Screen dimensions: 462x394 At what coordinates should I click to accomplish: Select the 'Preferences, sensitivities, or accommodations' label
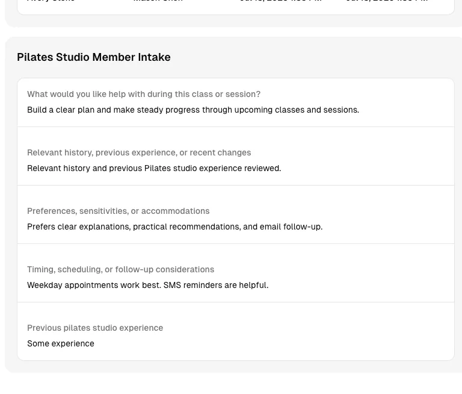(x=118, y=211)
